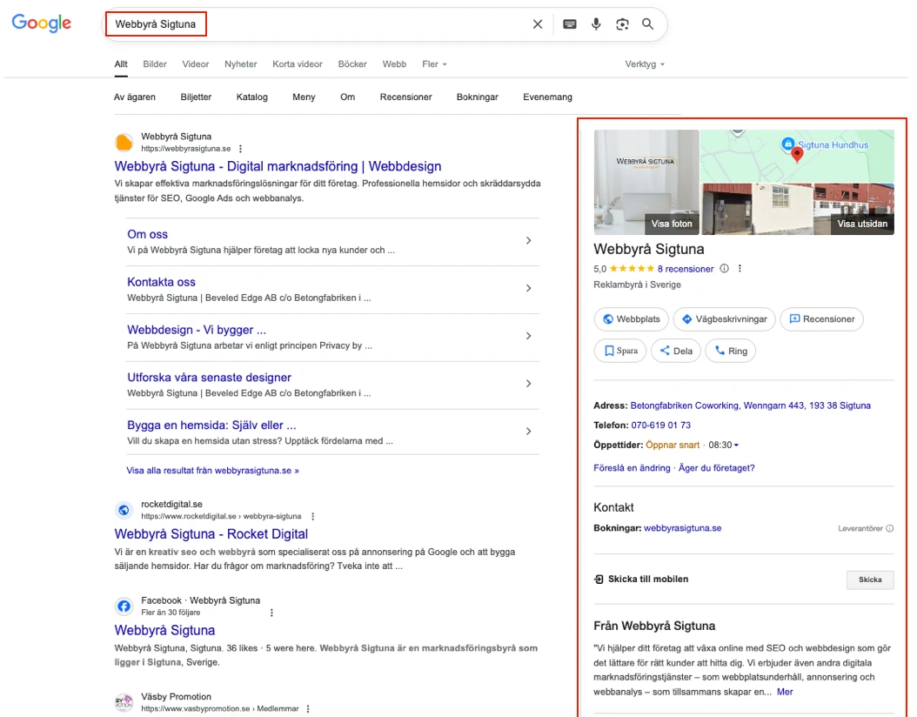Open the business panel more options dots
This screenshot has width=917, height=717.
point(740,268)
